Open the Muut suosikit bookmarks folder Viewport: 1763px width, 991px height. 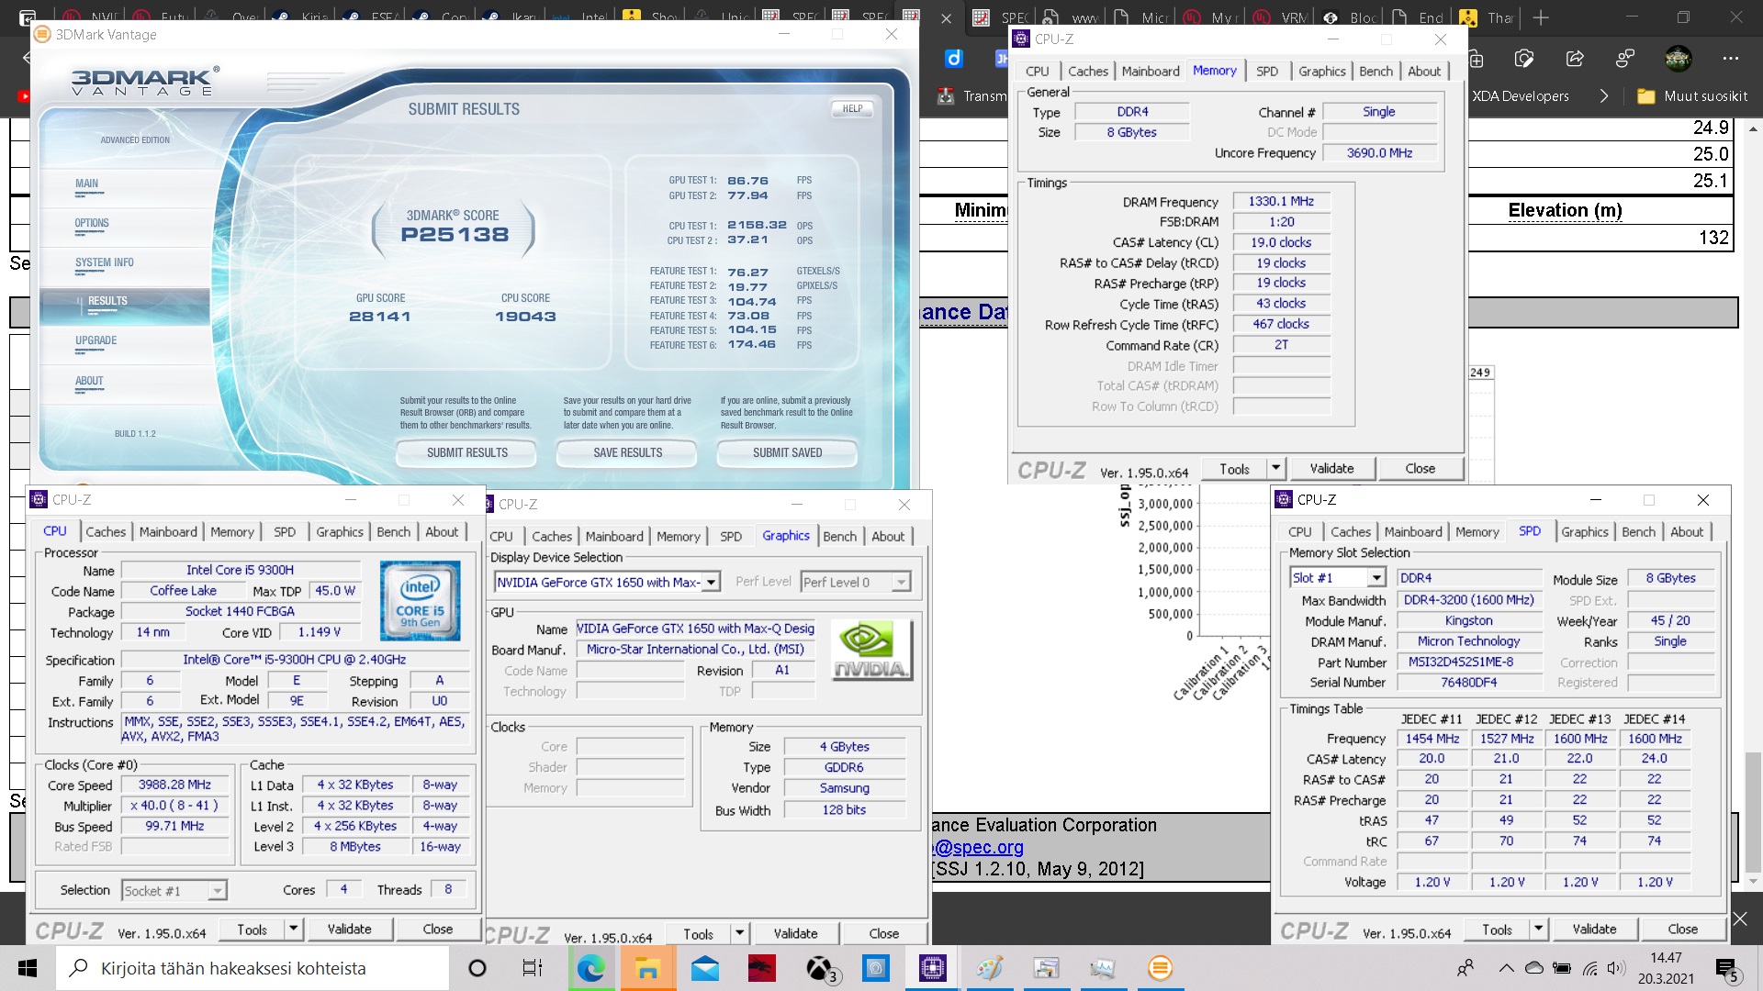(x=1691, y=95)
